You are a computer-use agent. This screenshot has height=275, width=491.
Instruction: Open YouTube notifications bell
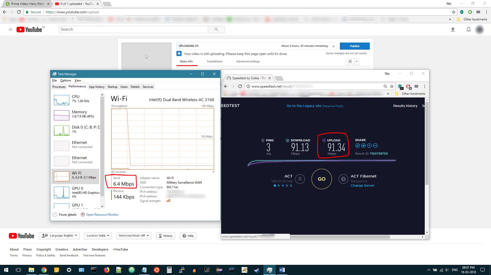(468, 30)
